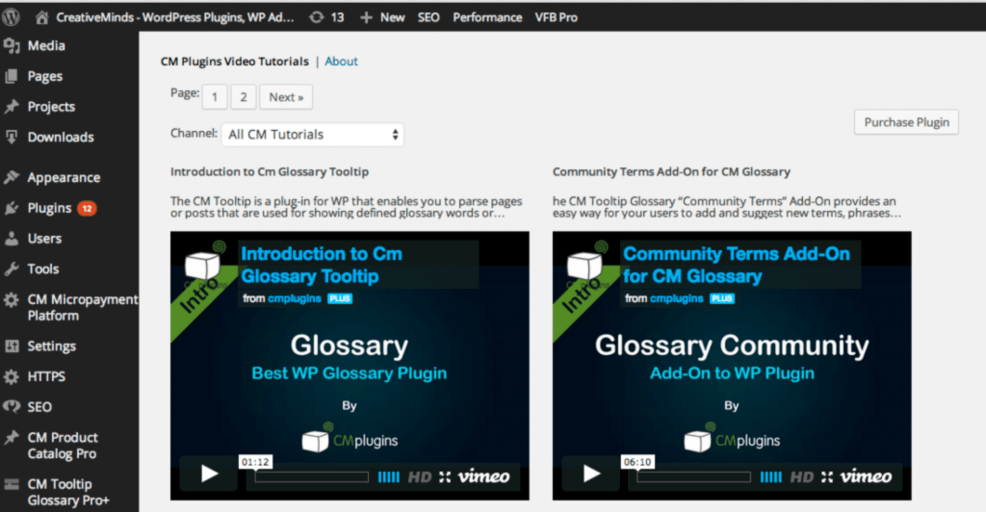Click the CM Product Catalog Pro pin icon
The height and width of the screenshot is (512, 986).
(x=12, y=438)
